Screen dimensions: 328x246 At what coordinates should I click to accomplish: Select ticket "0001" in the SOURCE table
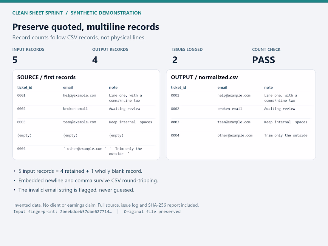point(21,95)
